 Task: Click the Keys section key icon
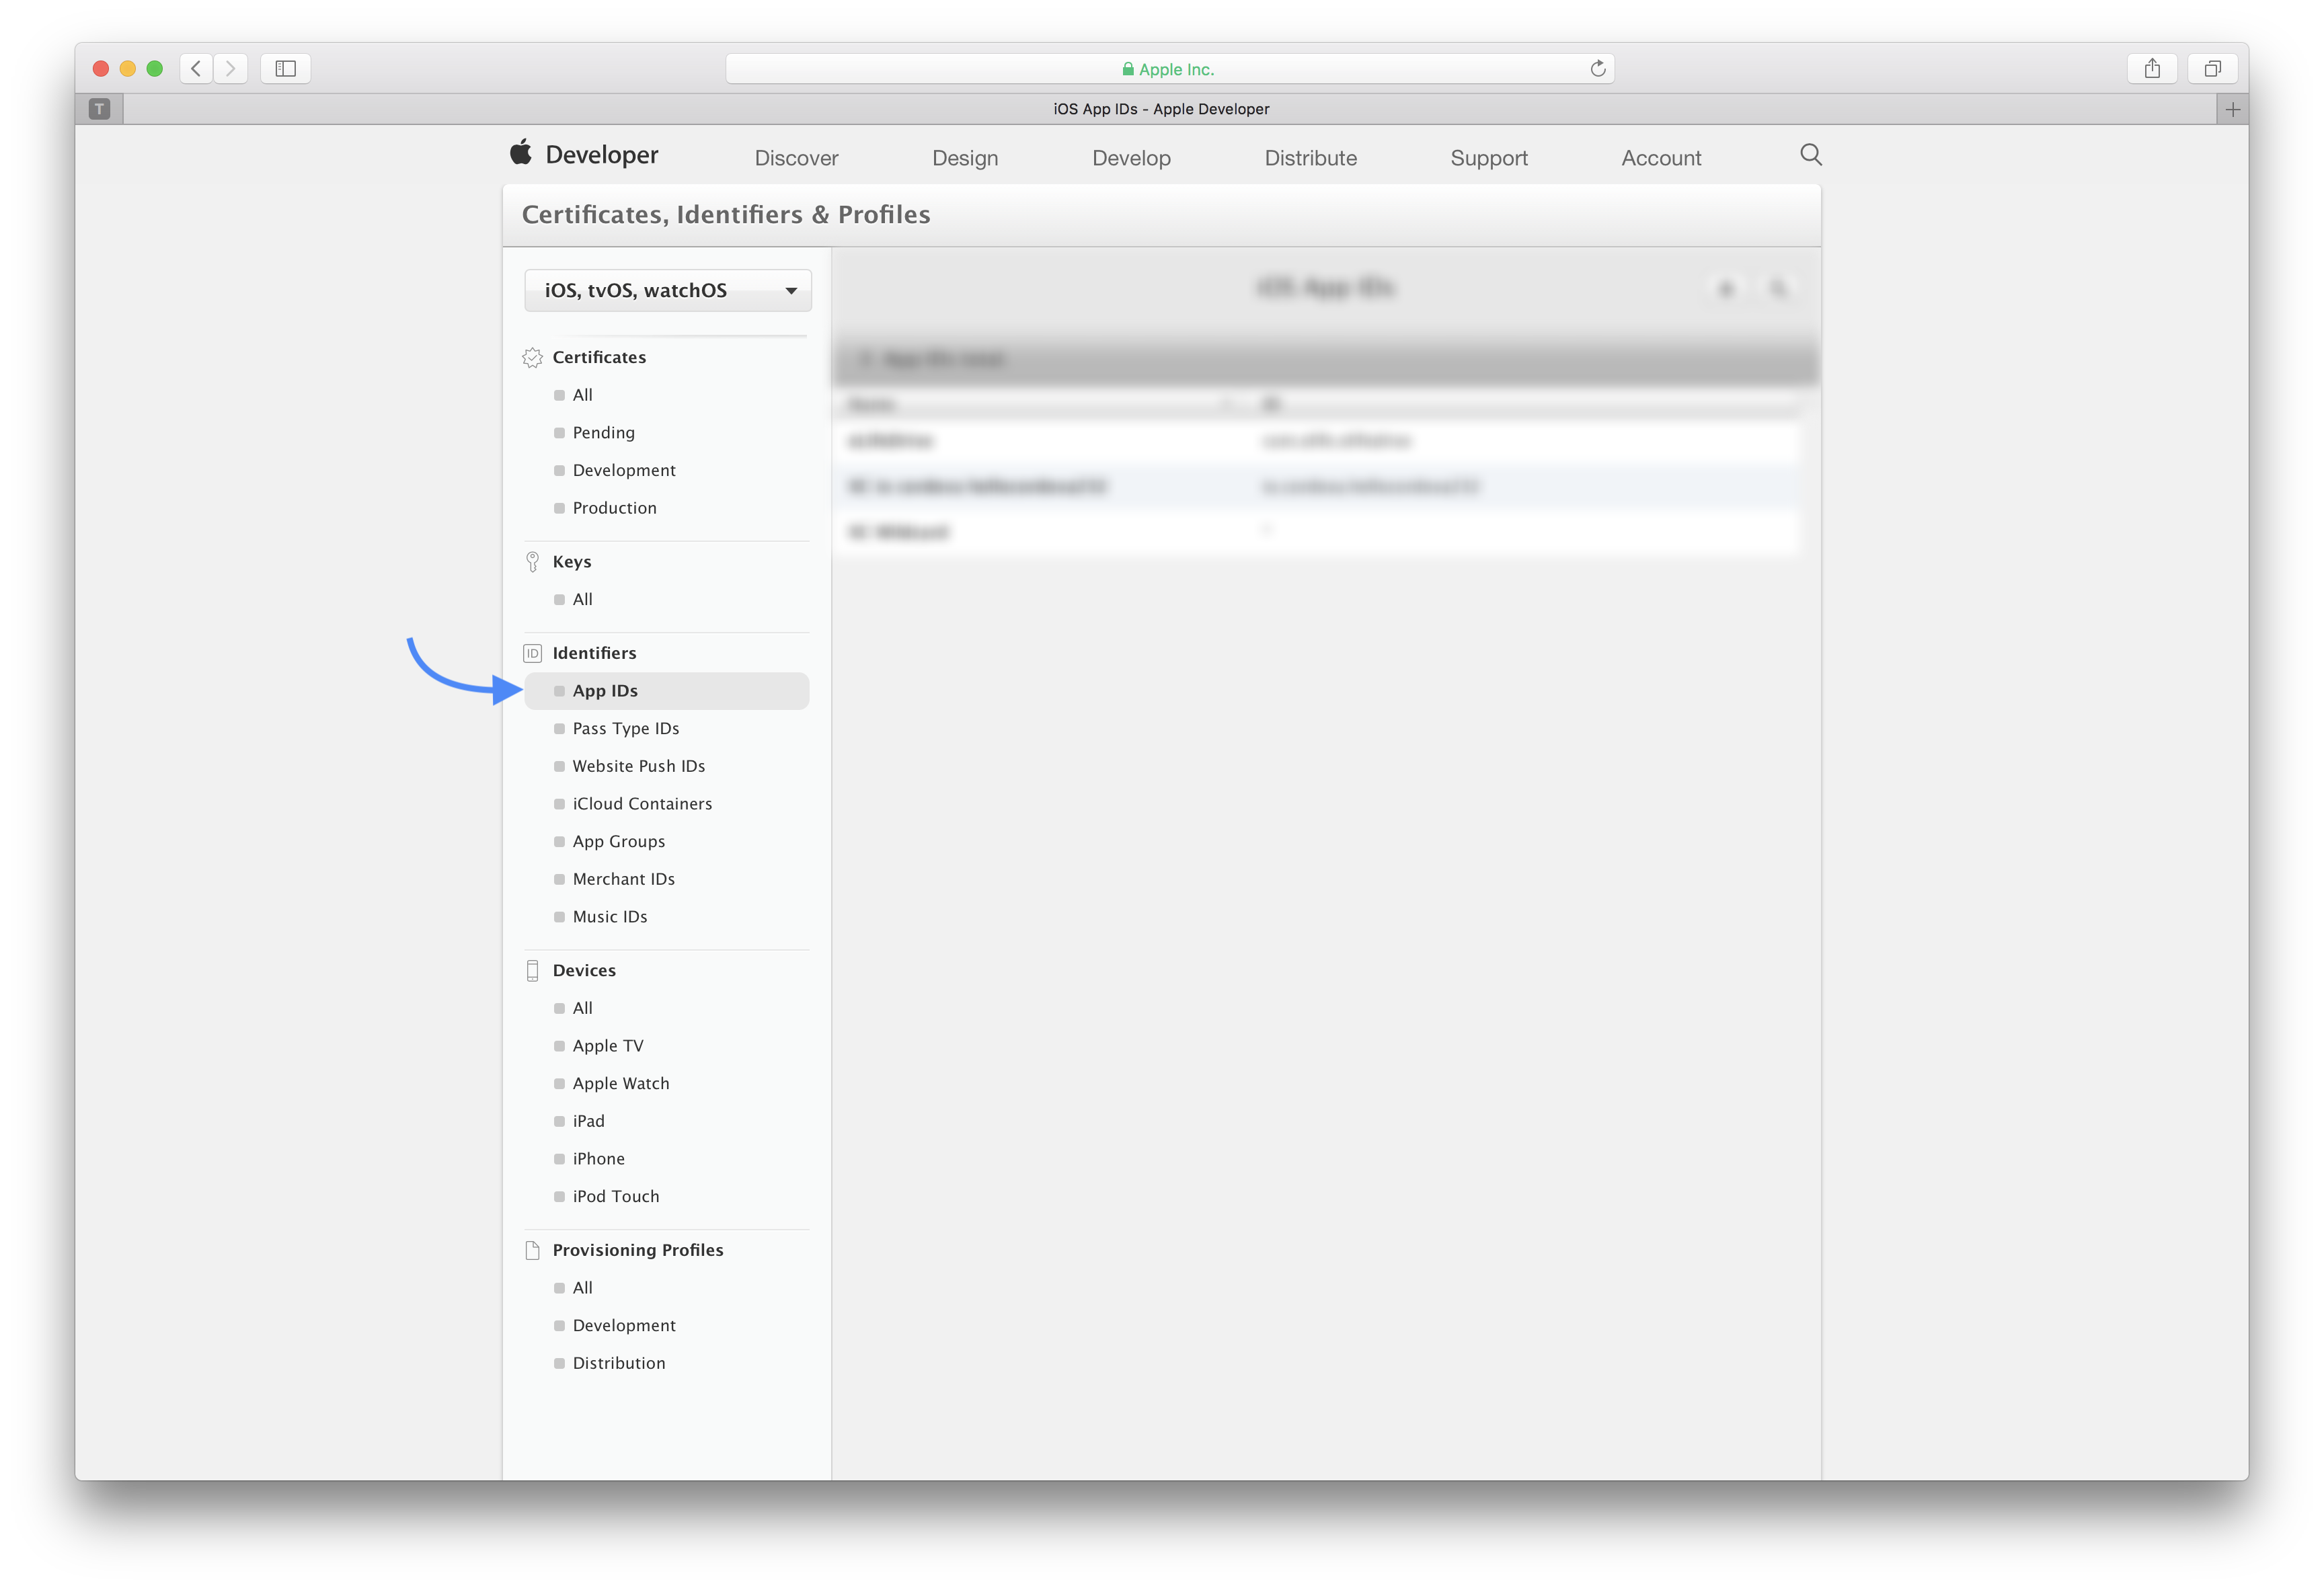click(532, 562)
